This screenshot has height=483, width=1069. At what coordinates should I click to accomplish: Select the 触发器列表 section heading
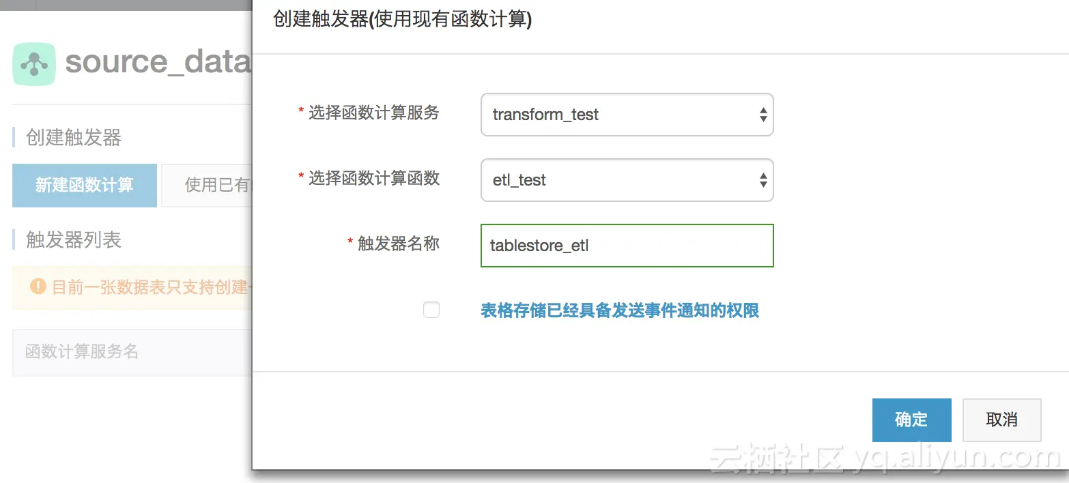pos(74,240)
